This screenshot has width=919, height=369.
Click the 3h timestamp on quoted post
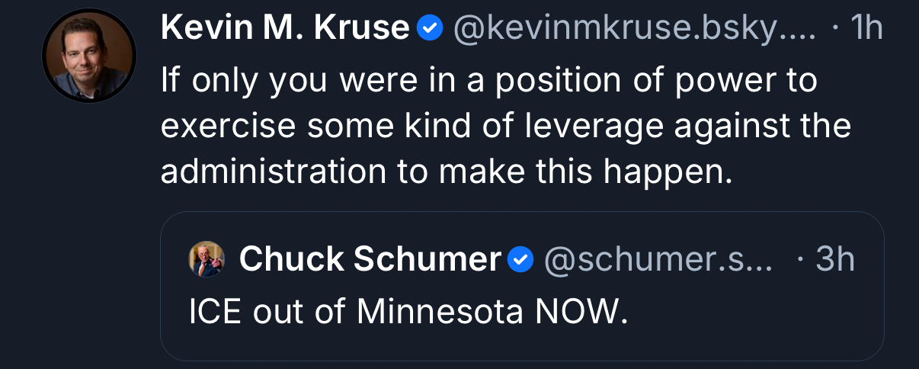point(834,260)
